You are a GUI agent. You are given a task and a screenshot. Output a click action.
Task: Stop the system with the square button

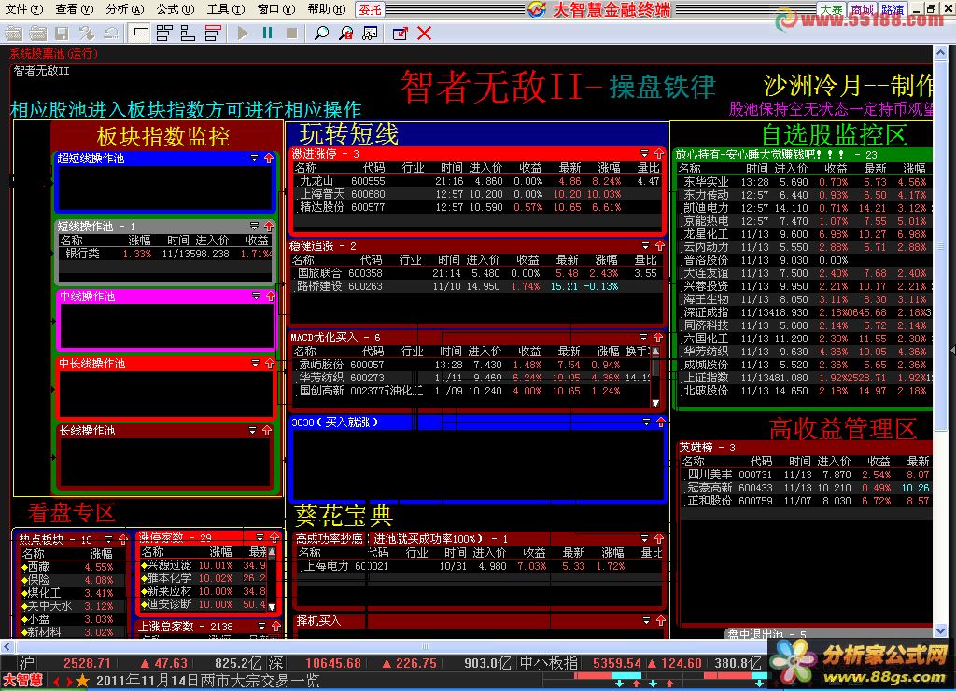[x=292, y=33]
